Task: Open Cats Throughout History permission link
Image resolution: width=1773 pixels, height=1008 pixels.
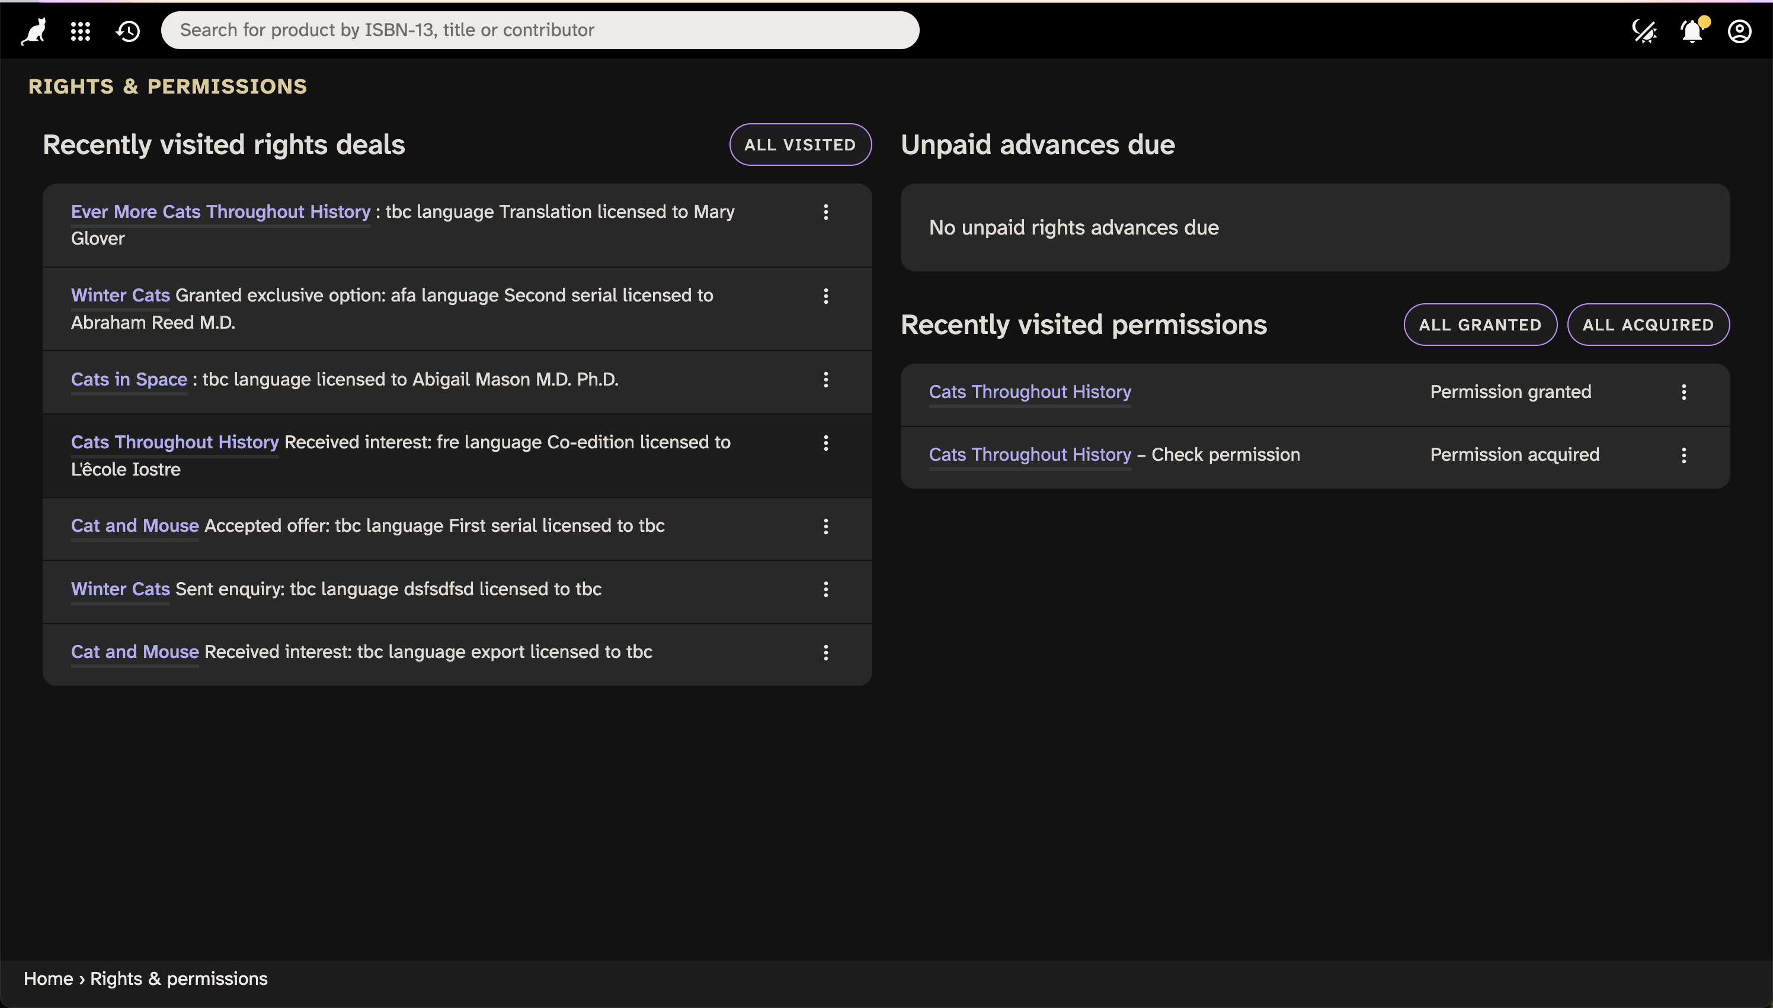Action: click(1029, 391)
